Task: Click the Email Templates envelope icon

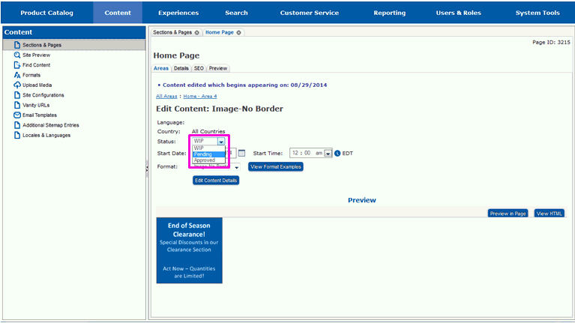Action: (17, 115)
